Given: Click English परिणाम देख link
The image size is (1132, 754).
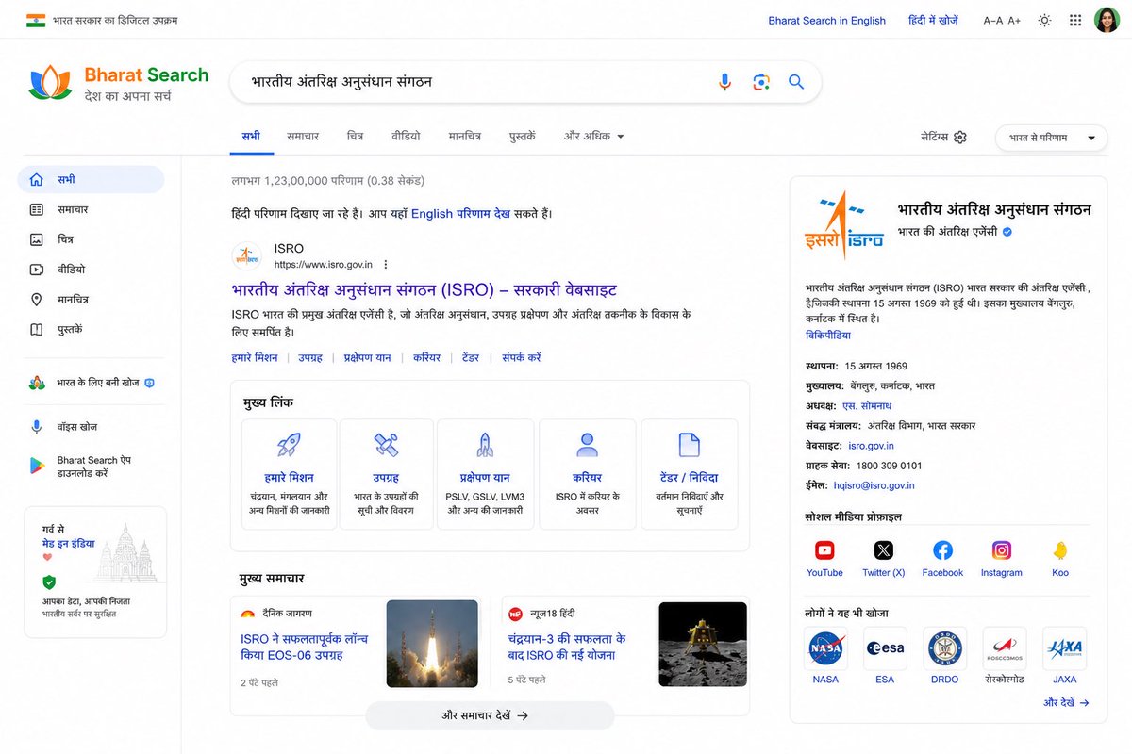Looking at the screenshot, I should pos(460,214).
